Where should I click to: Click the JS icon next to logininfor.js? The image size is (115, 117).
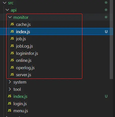click(x=12, y=53)
